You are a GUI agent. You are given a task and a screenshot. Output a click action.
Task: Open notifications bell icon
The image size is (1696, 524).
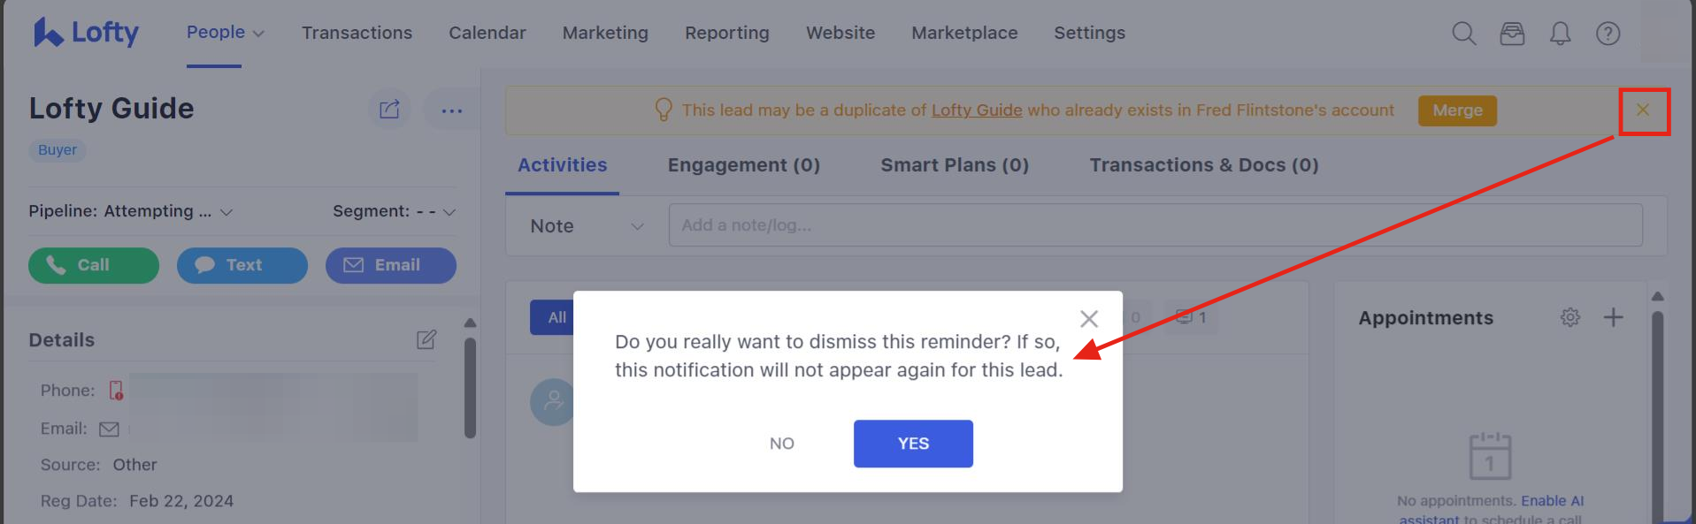(x=1560, y=34)
